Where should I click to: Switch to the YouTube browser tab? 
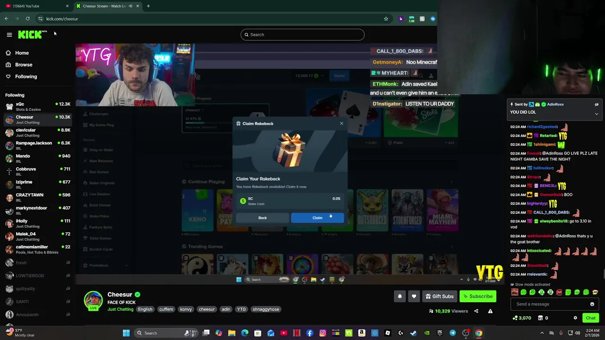pyautogui.click(x=35, y=6)
